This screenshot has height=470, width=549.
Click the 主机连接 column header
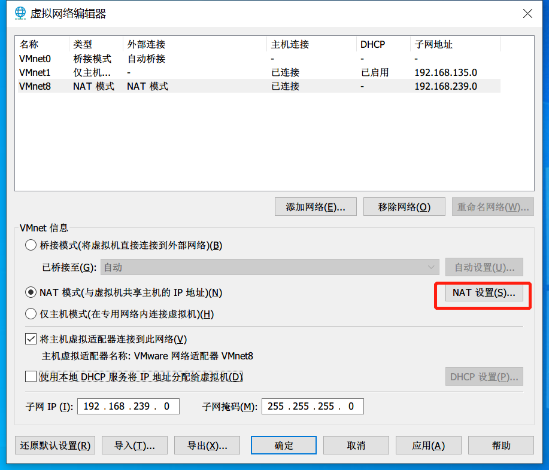coord(311,44)
